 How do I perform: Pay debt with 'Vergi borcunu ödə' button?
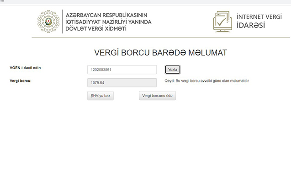point(157,96)
